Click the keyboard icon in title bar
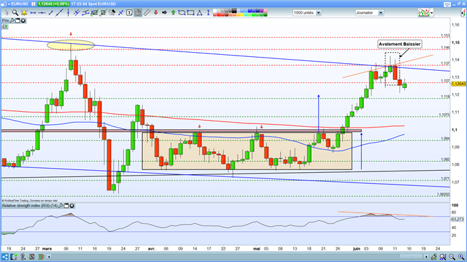Image resolution: width=467 pixels, height=262 pixels. pyautogui.click(x=447, y=4)
